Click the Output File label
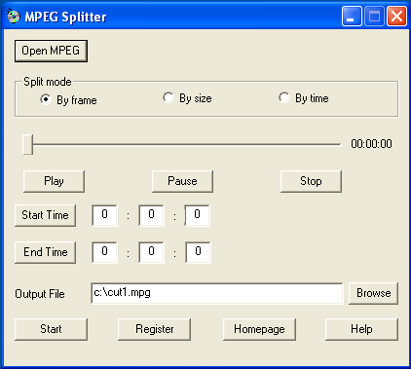Image resolution: width=411 pixels, height=369 pixels. [40, 294]
